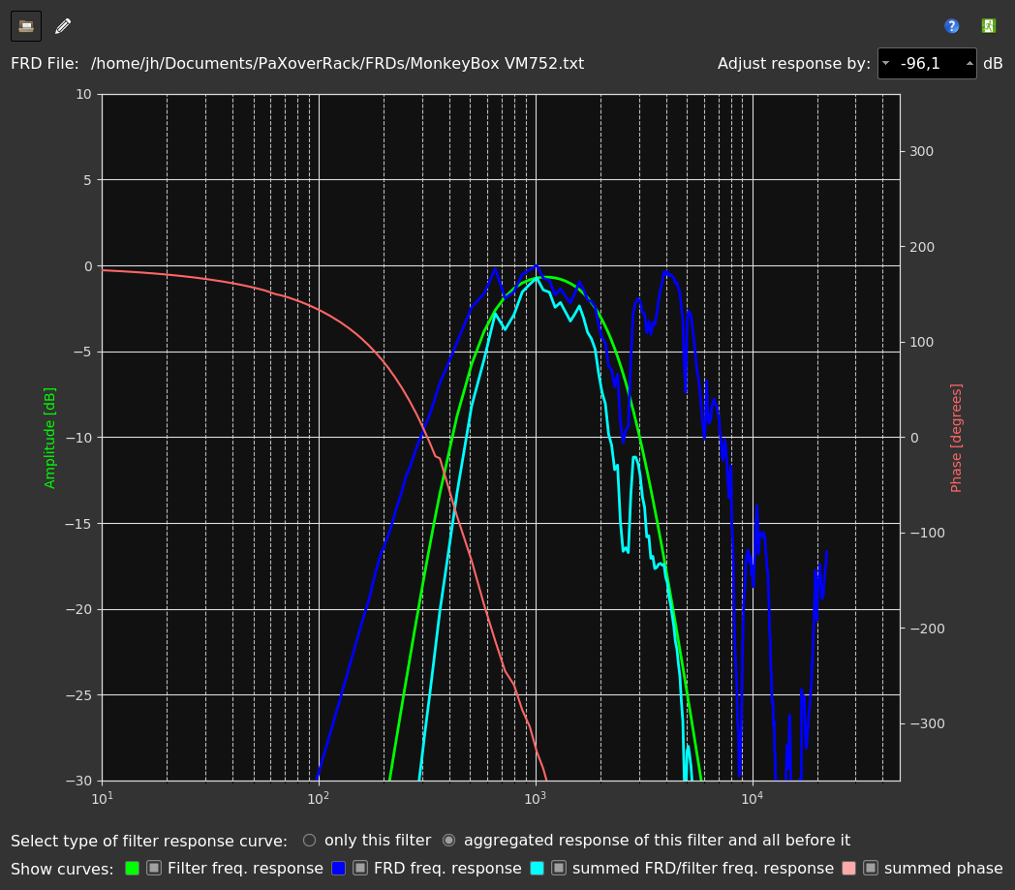Increase the adjust response value with the up arrow
The image size is (1015, 890).
[969, 63]
